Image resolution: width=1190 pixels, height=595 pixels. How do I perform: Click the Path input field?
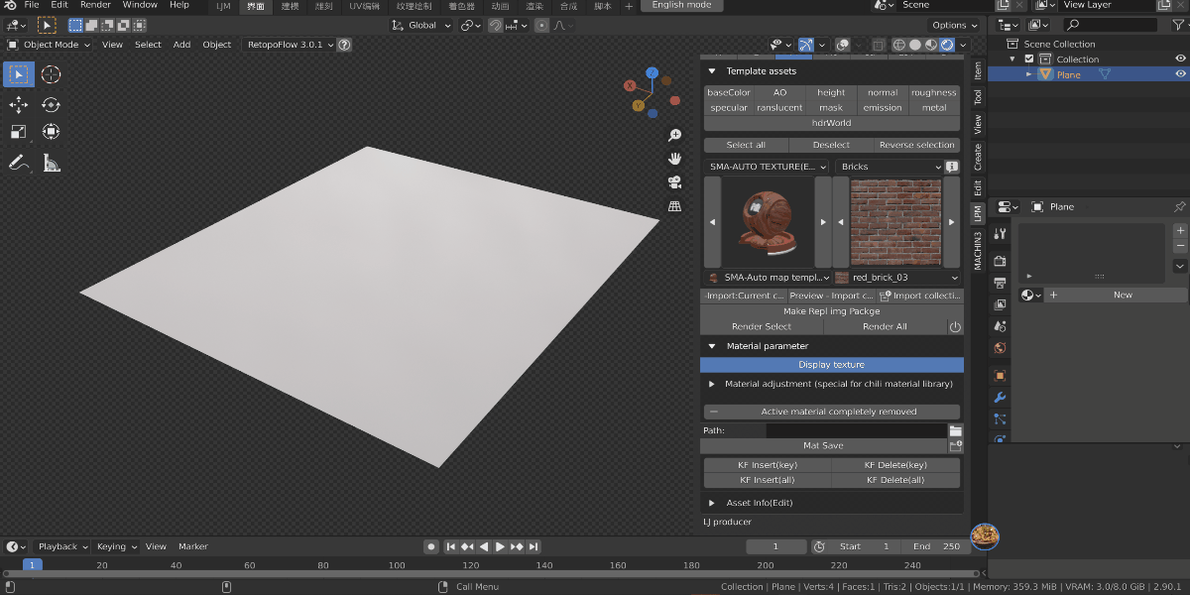856,430
